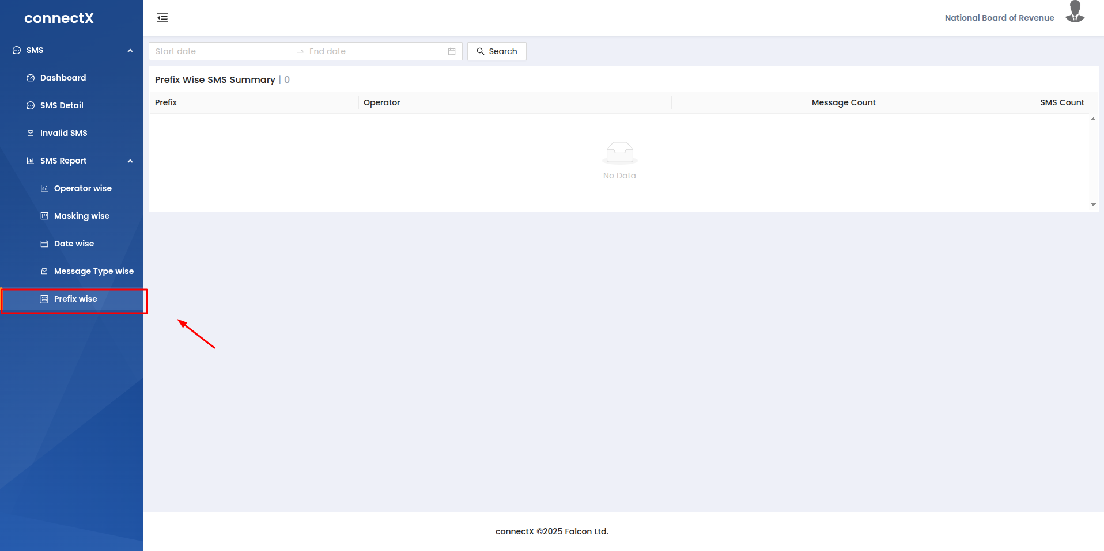The height and width of the screenshot is (551, 1104).
Task: Open the calendar icon in date range
Action: (452, 51)
